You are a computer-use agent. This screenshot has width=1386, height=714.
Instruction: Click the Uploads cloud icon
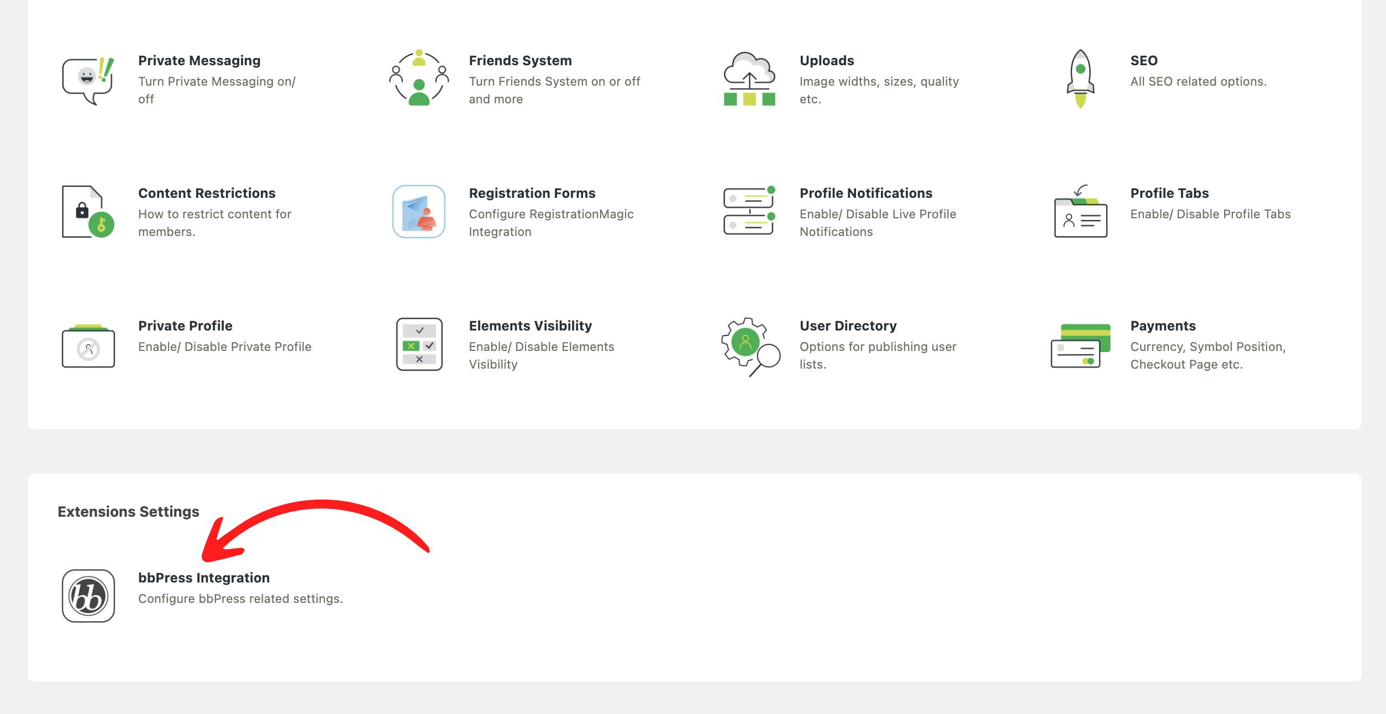click(749, 78)
